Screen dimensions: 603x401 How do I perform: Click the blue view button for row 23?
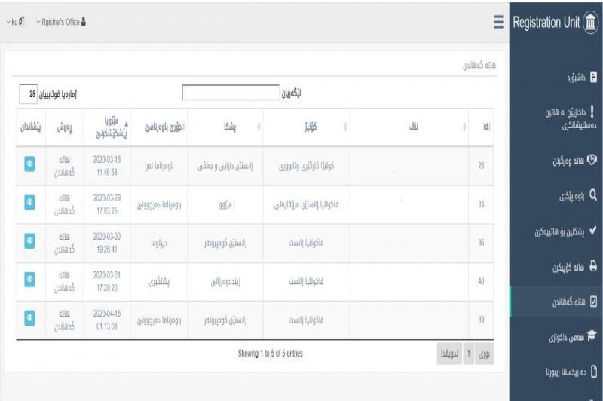[29, 164]
